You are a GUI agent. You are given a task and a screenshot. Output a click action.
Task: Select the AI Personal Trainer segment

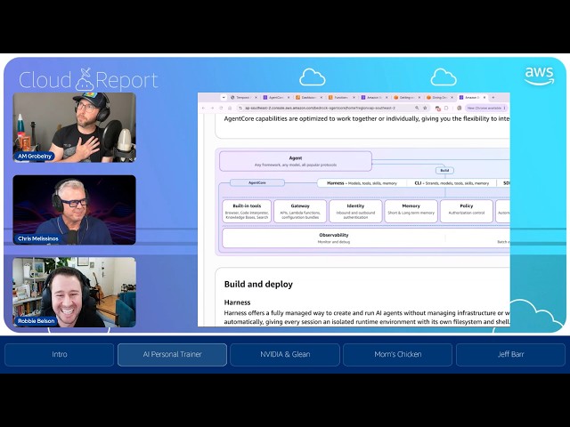[172, 354]
